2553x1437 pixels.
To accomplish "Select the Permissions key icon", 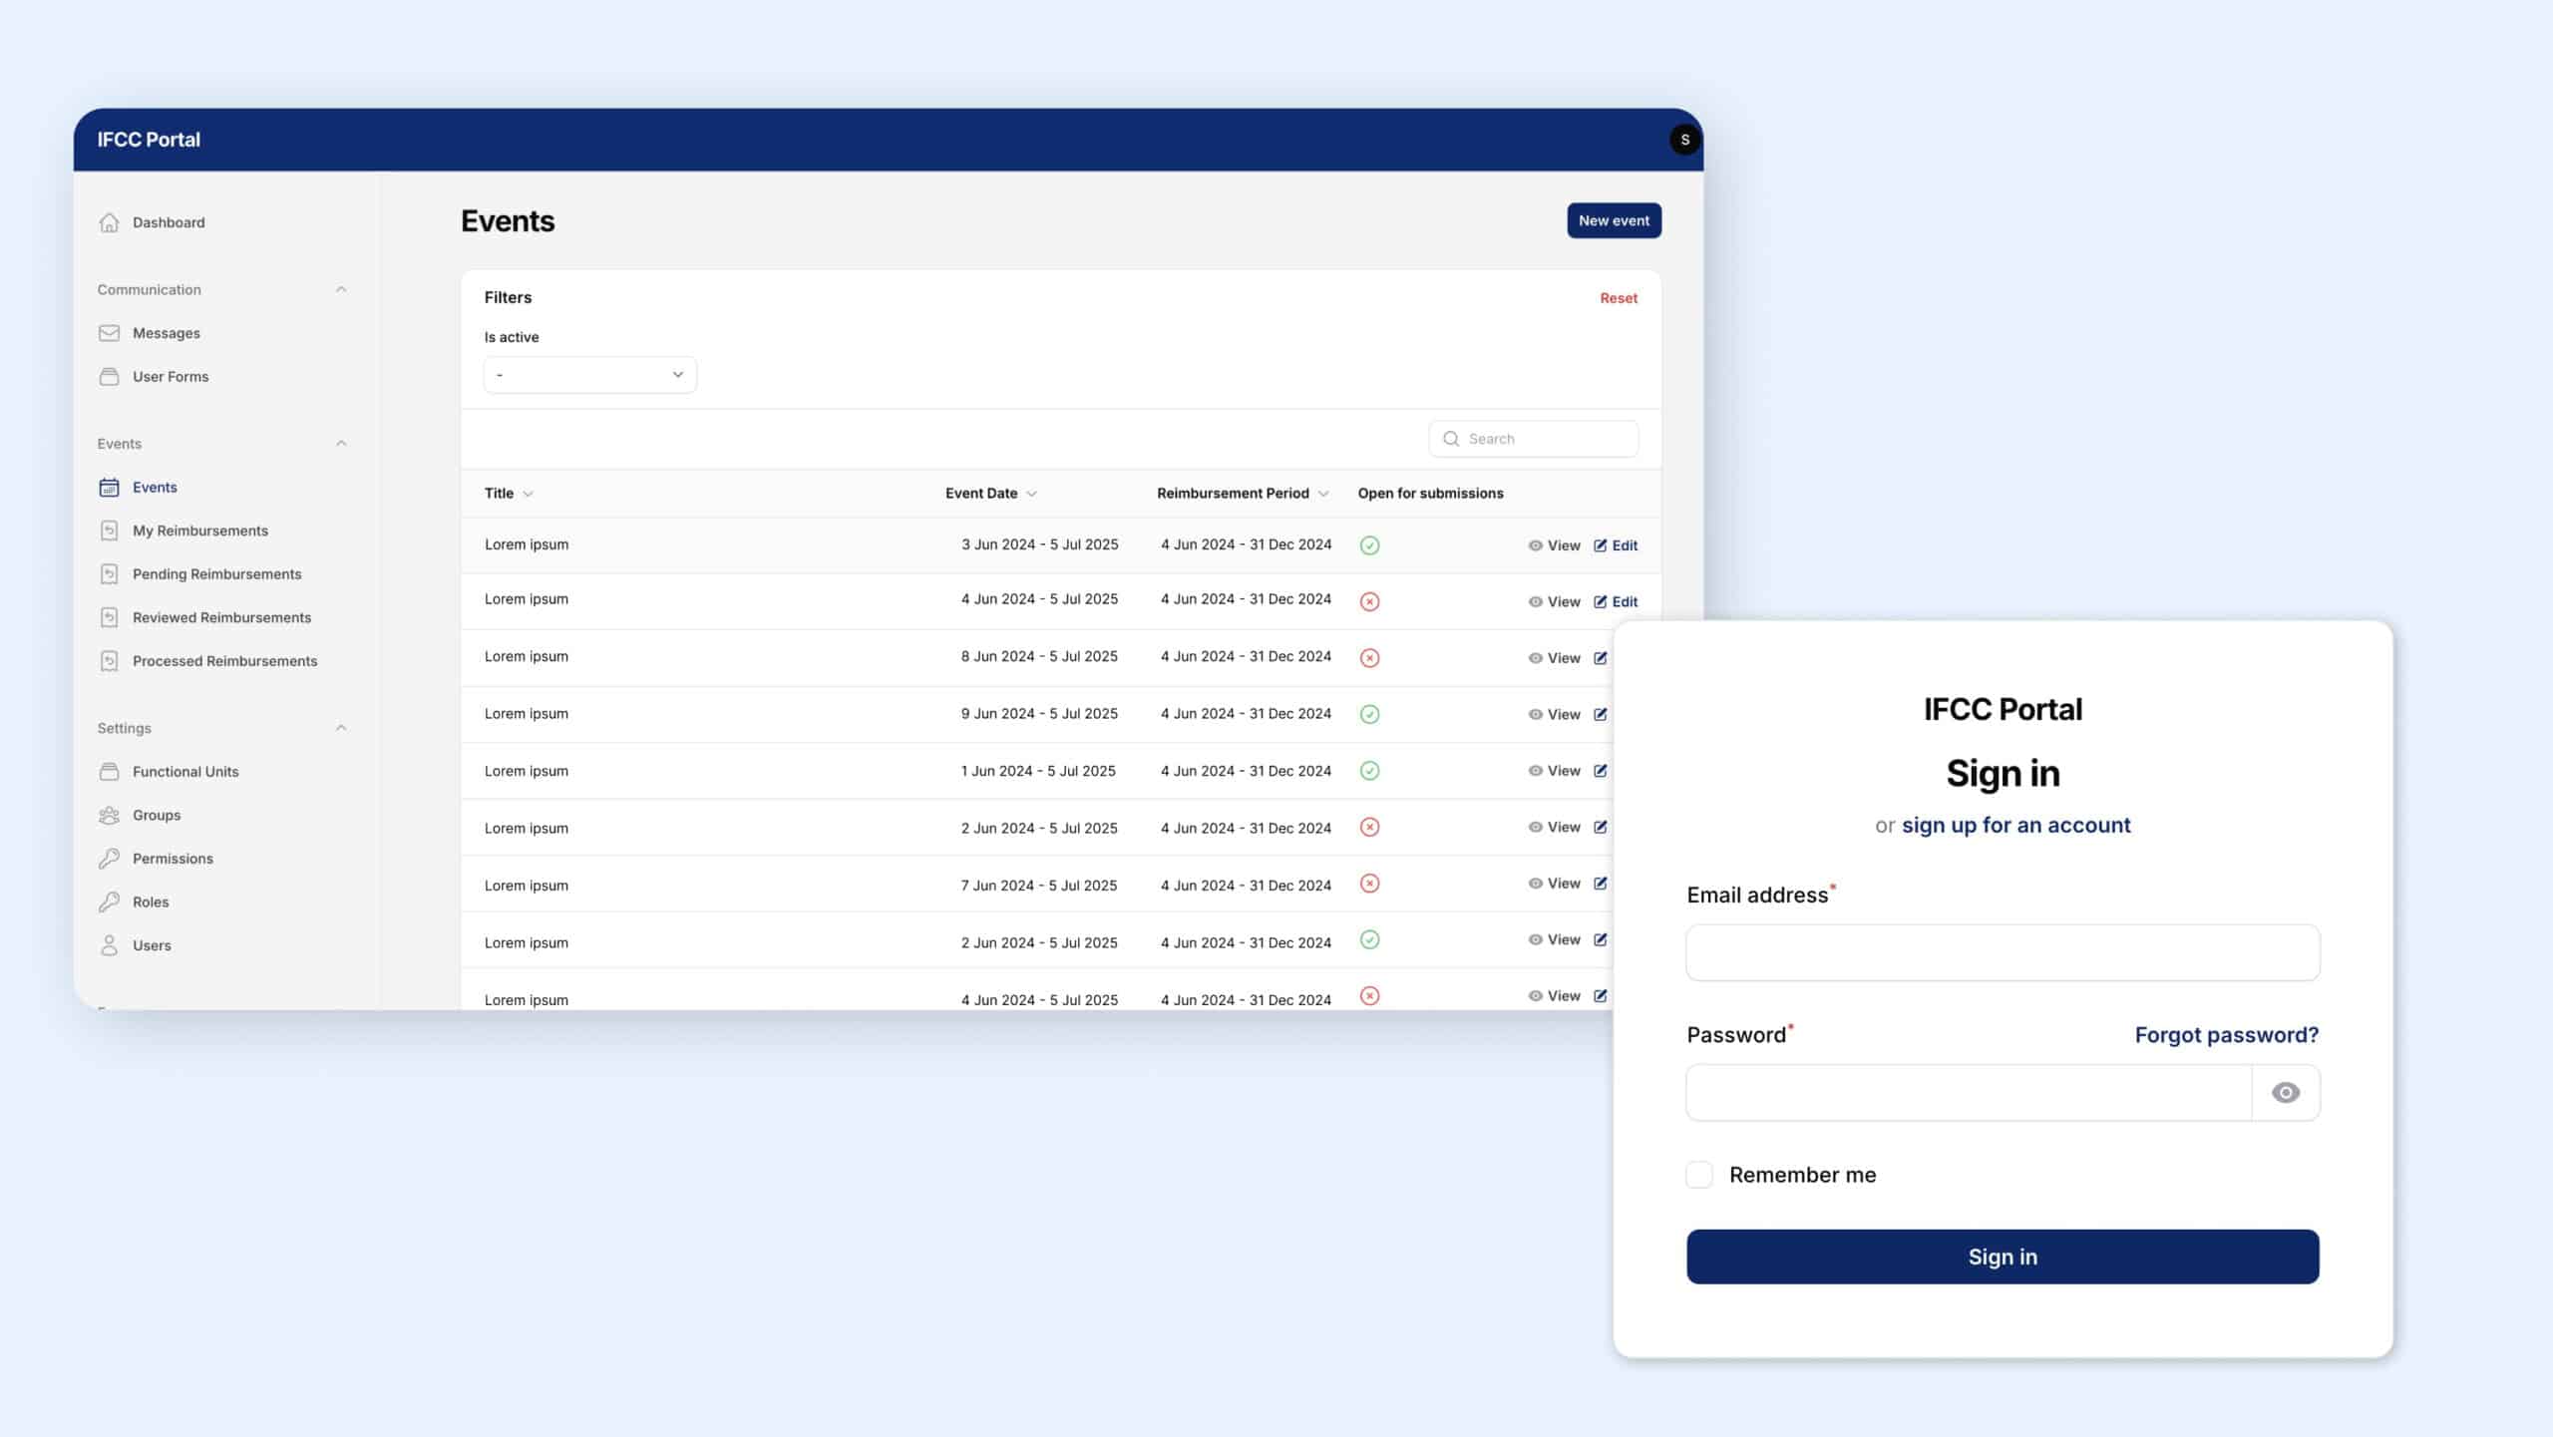I will pos(110,858).
